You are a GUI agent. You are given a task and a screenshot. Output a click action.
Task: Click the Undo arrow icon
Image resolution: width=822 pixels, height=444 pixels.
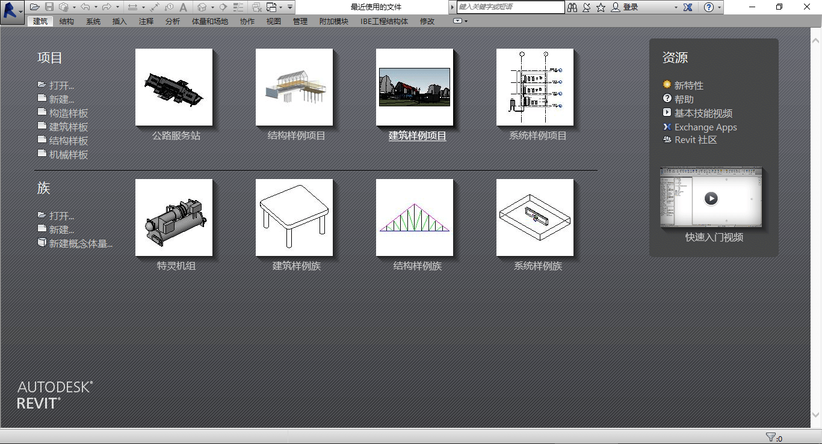[x=85, y=7]
